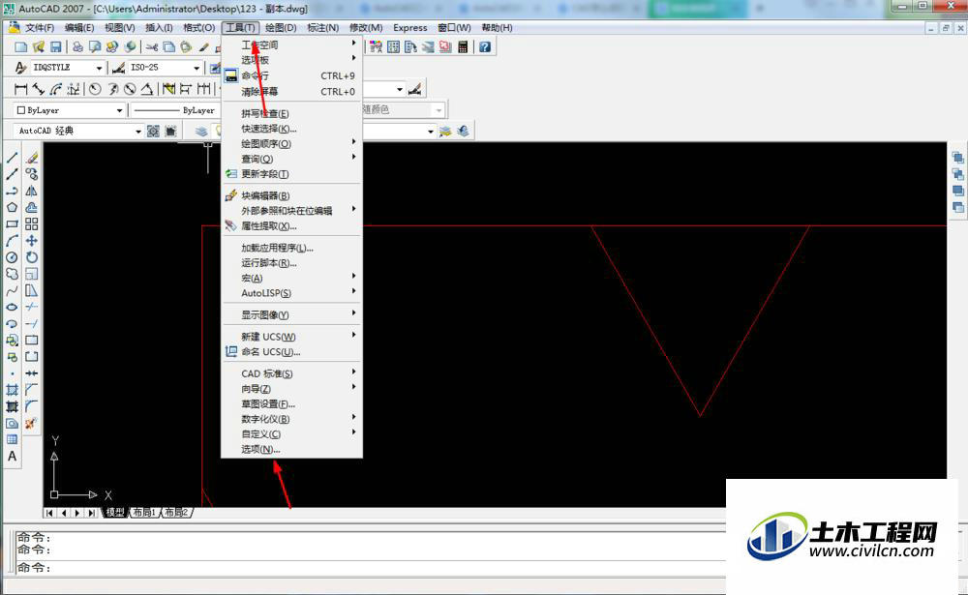
Task: Select the Circle drawing tool
Action: coord(12,257)
